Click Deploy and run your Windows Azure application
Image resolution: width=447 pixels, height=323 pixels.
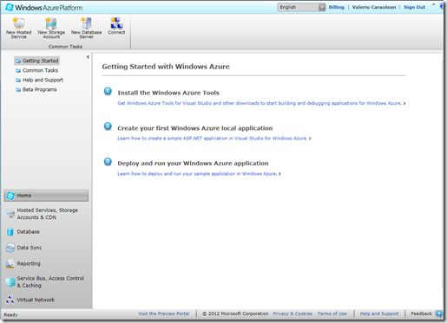(x=193, y=164)
